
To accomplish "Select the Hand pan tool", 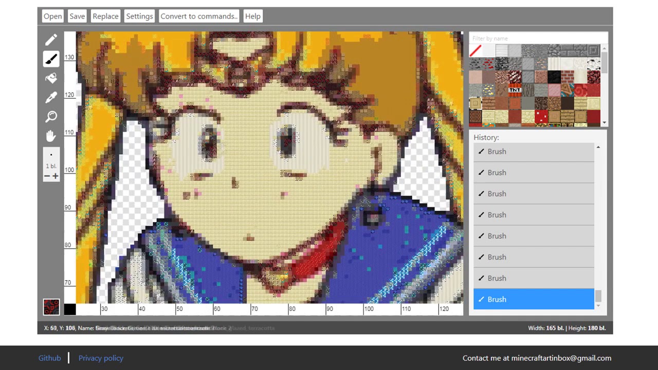I will coord(51,136).
